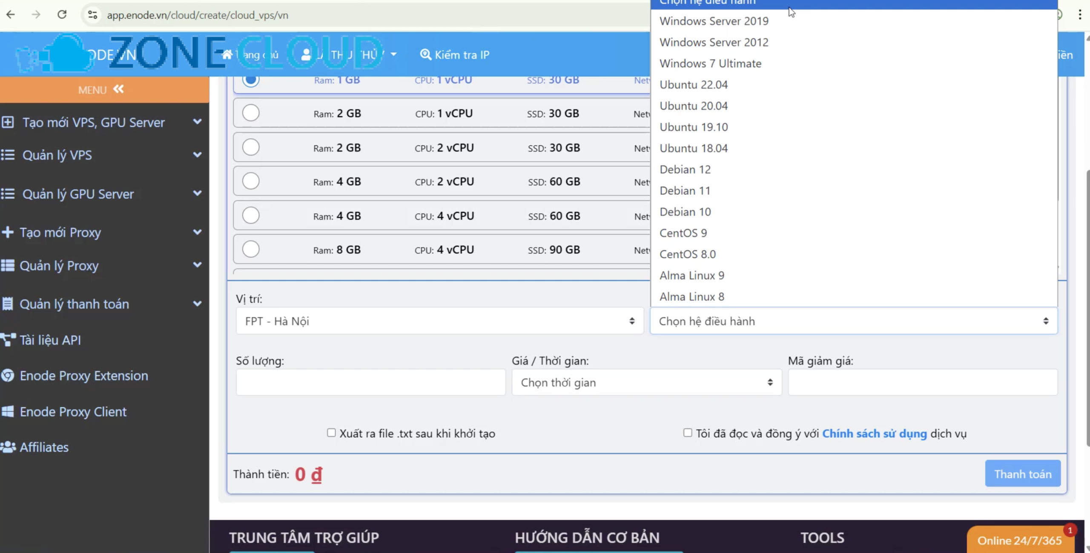Click the browser forward arrow
Viewport: 1090px width, 553px height.
coord(36,15)
